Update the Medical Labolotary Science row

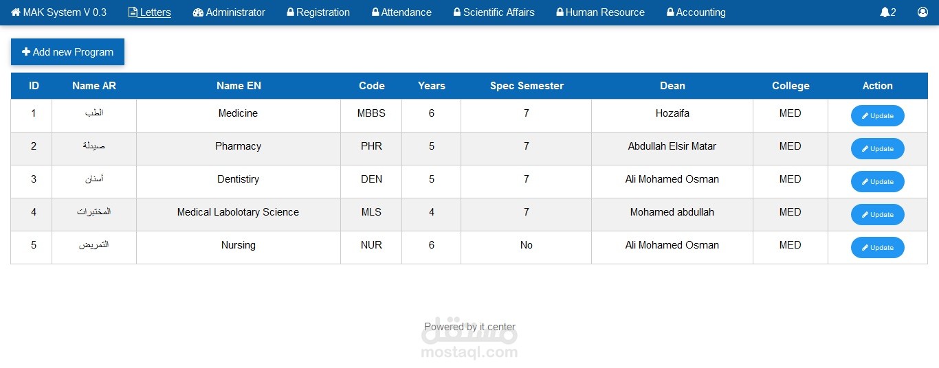(877, 215)
